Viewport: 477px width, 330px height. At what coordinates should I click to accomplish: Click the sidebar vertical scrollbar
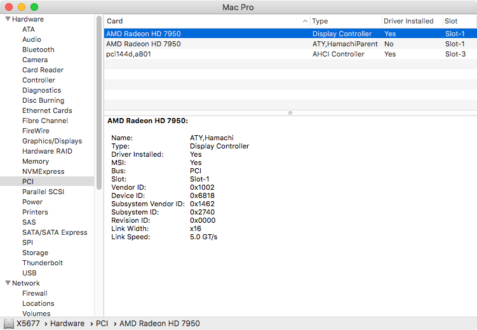click(99, 103)
